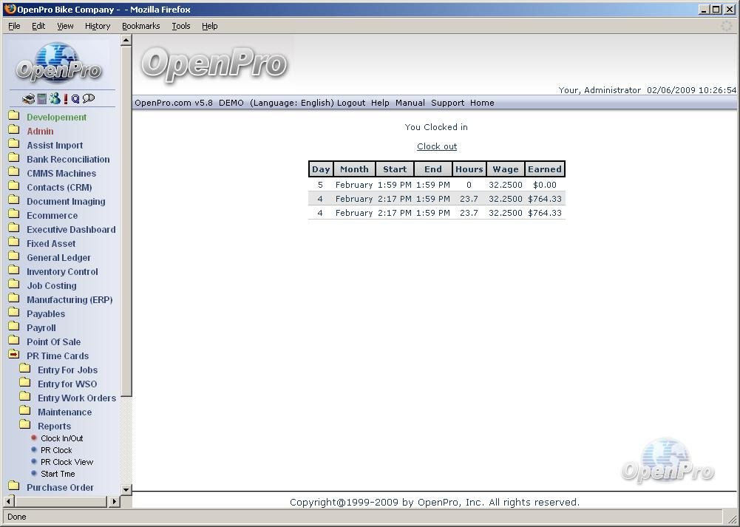The width and height of the screenshot is (740, 527).
Task: Select the Start Tme tree item
Action: [58, 474]
